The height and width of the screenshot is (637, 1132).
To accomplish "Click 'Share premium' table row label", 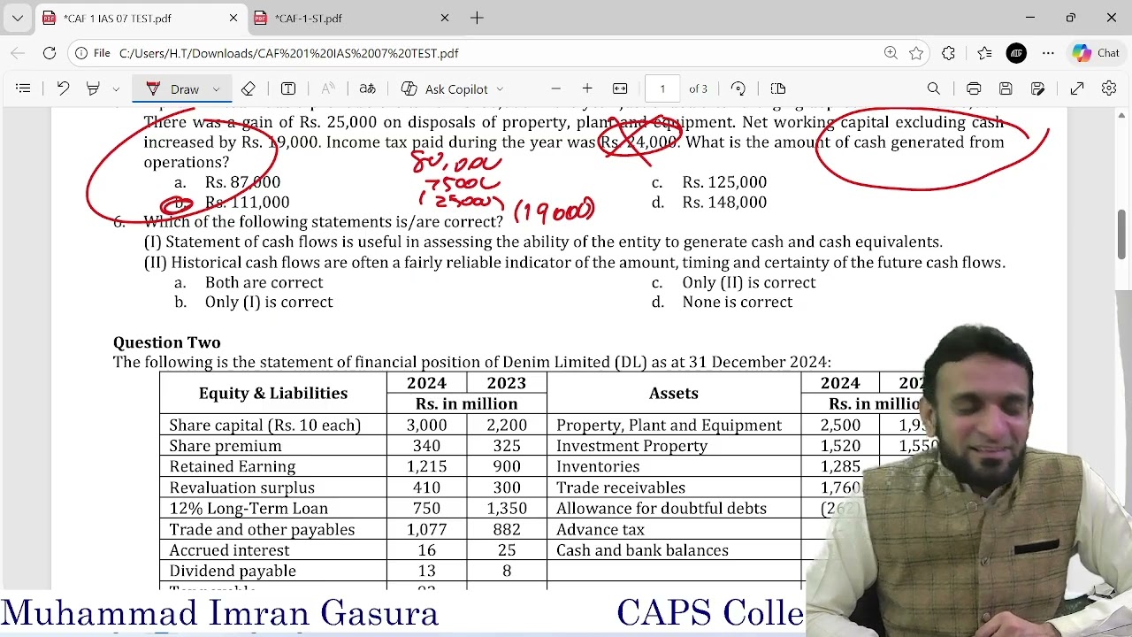I will [x=226, y=446].
